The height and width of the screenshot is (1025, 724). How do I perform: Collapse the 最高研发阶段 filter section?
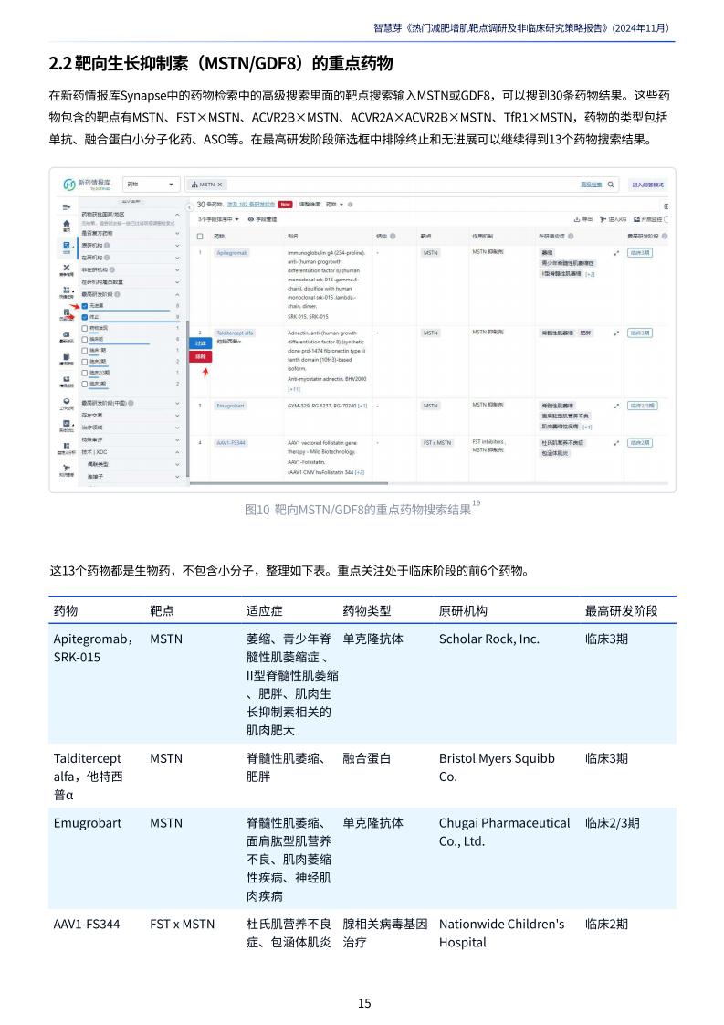tap(177, 295)
